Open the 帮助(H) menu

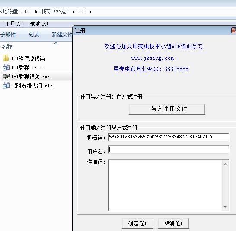click(x=39, y=24)
